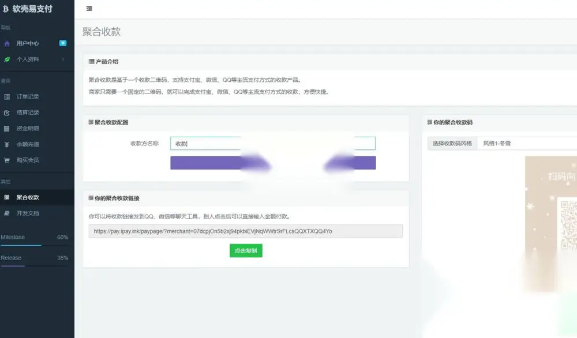Click the 余额充值 yen icon
577x338 pixels.
coord(6,145)
